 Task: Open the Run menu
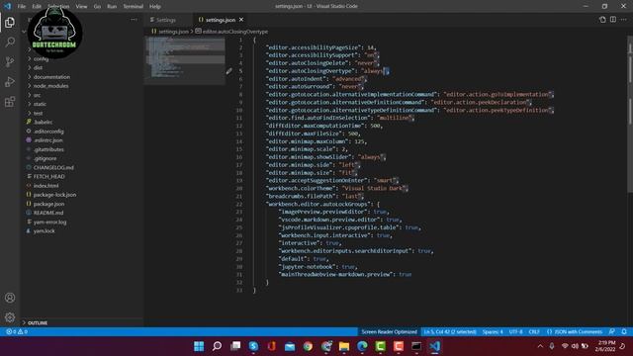click(x=112, y=6)
